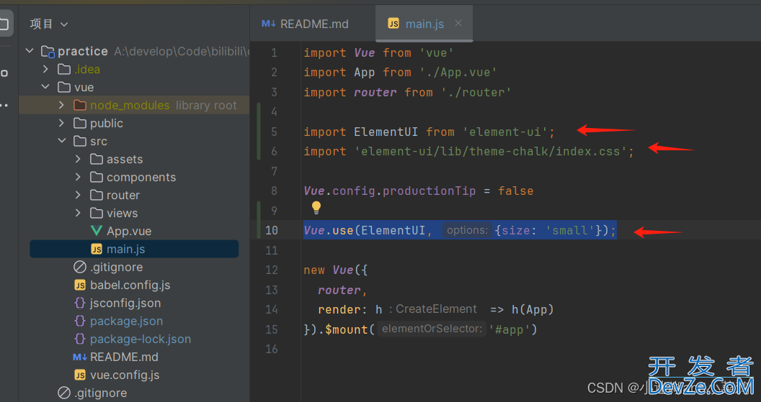This screenshot has height=402, width=761.
Task: Click the '#app' string on line 15
Action: [509, 329]
